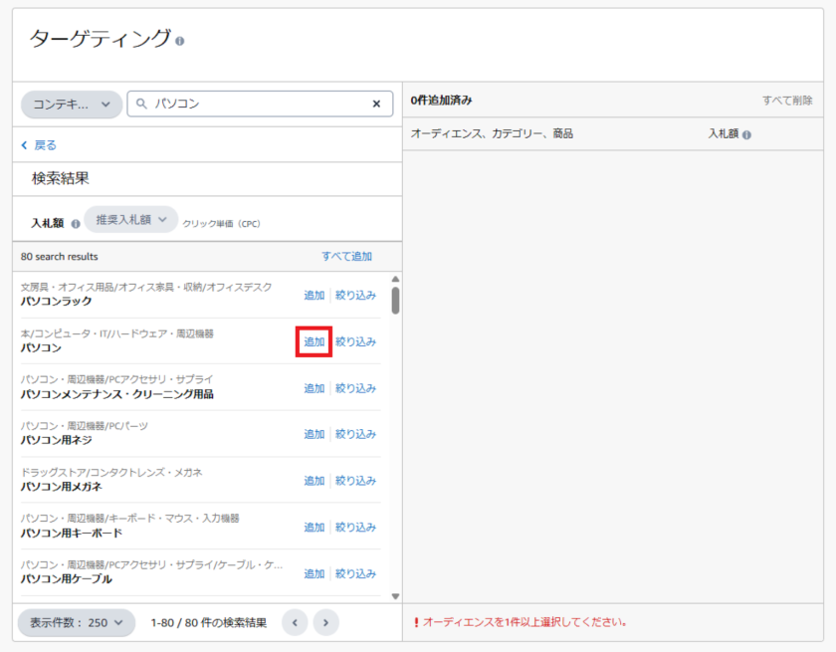Refine the パソコンラック category with 絞り込み
The image size is (836, 652).
click(x=355, y=296)
